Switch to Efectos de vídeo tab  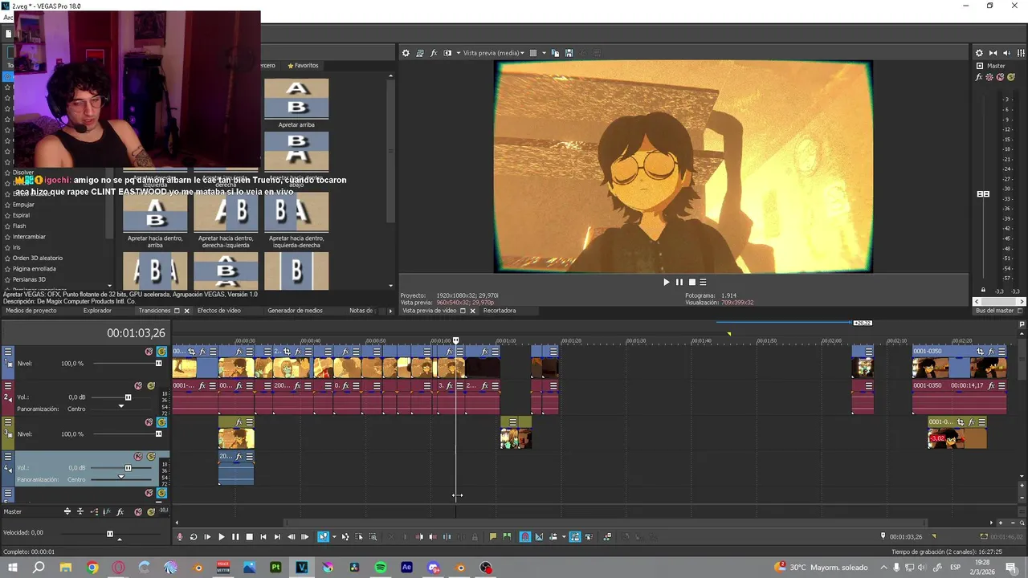[219, 311]
